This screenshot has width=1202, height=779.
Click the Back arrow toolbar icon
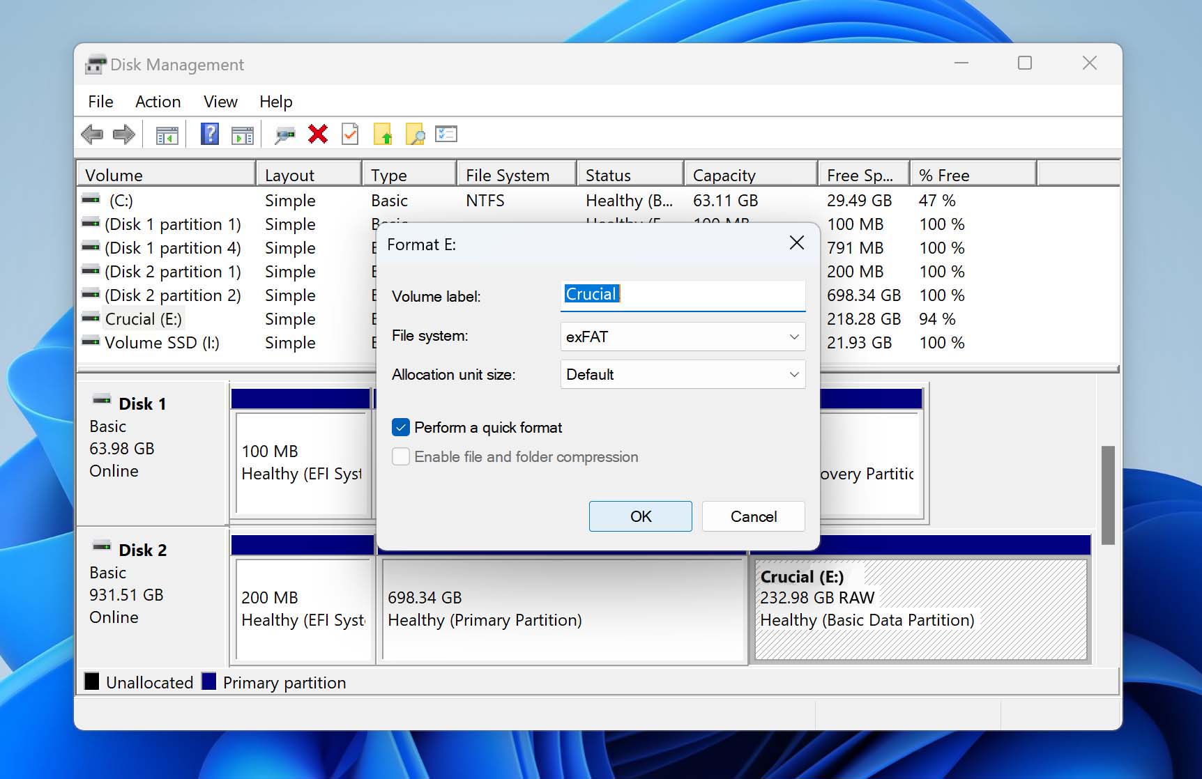[92, 134]
